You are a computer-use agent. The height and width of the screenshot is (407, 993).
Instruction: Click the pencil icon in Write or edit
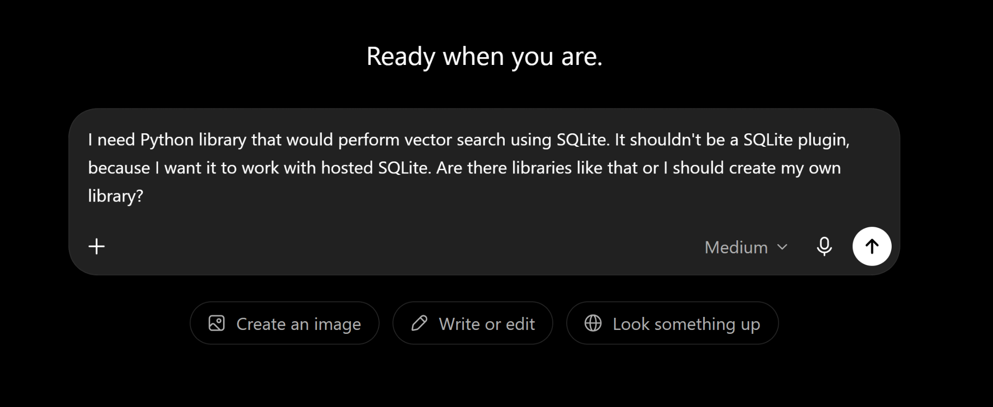[x=419, y=323]
